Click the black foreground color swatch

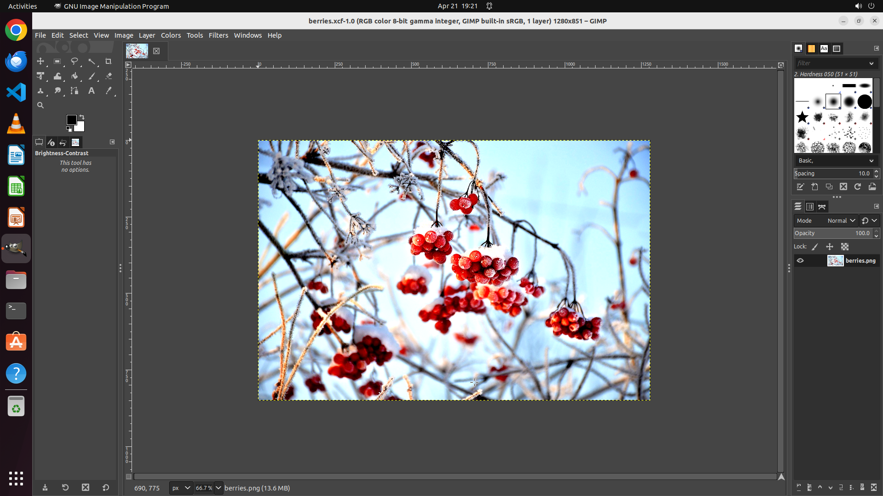71,120
